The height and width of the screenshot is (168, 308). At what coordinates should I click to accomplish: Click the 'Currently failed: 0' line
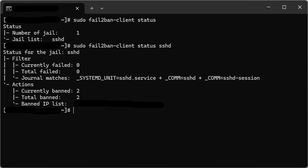[x=50, y=65]
